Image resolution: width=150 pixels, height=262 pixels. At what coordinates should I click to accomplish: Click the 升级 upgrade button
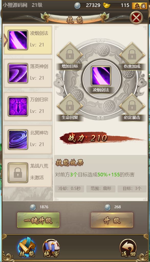112,220
